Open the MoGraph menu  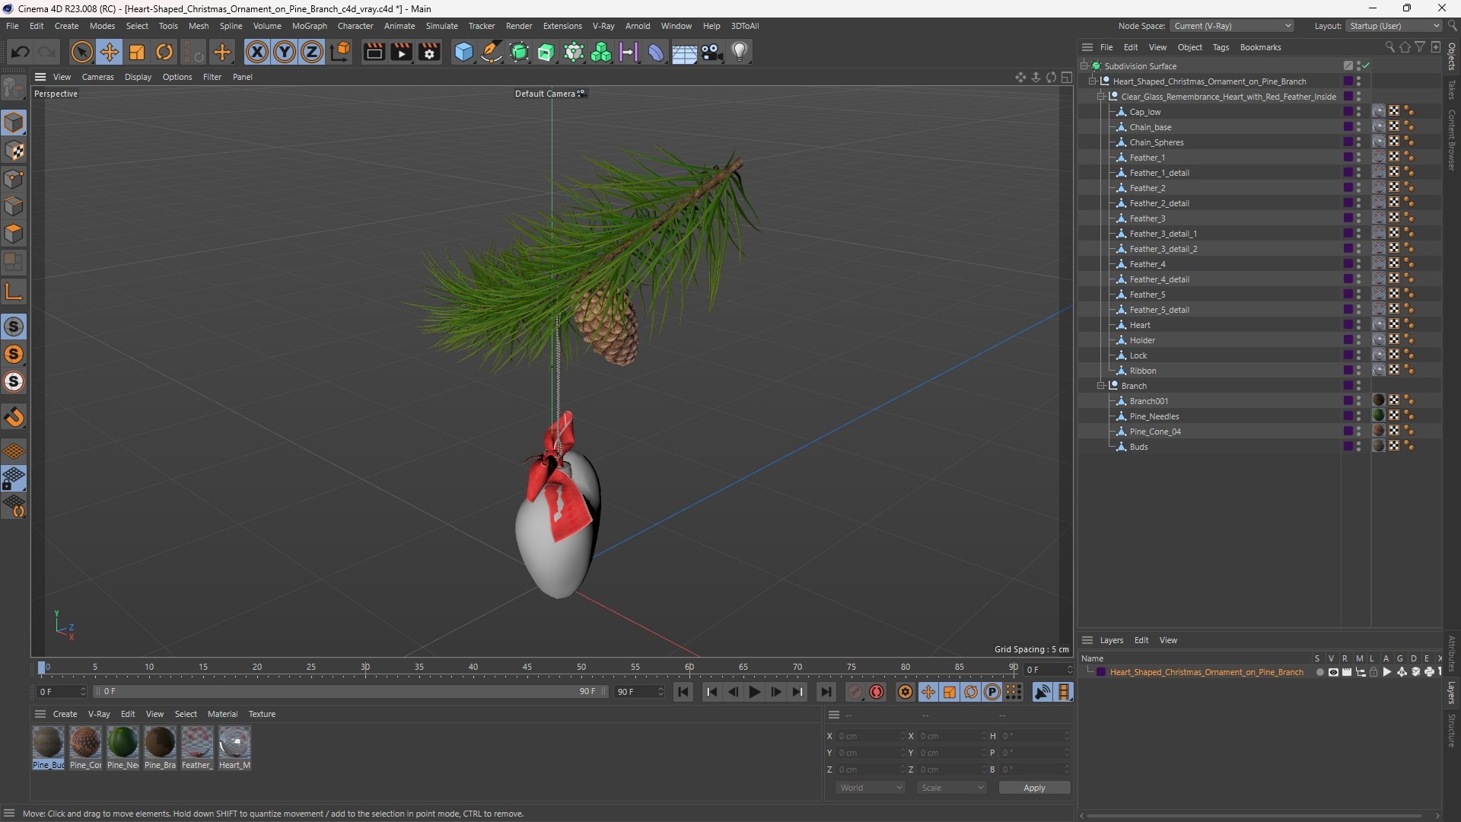[x=309, y=26]
